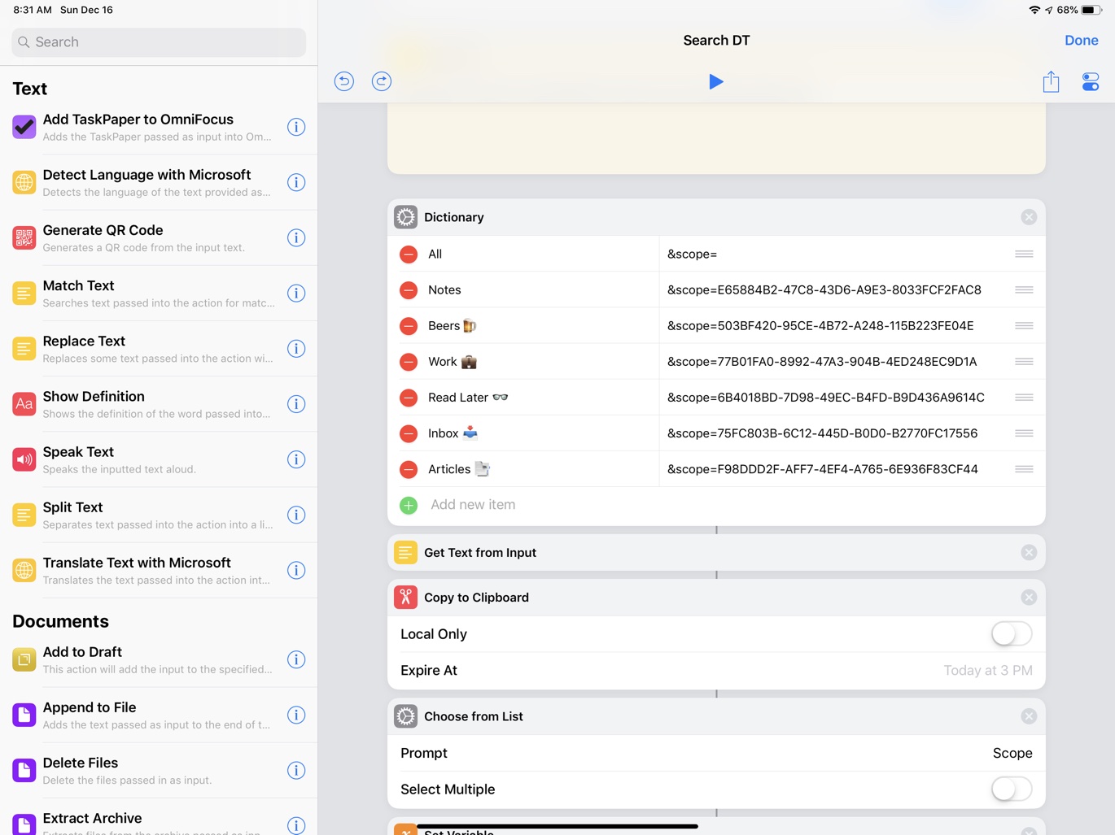
Task: Add new item to Dictionary
Action: (x=716, y=505)
